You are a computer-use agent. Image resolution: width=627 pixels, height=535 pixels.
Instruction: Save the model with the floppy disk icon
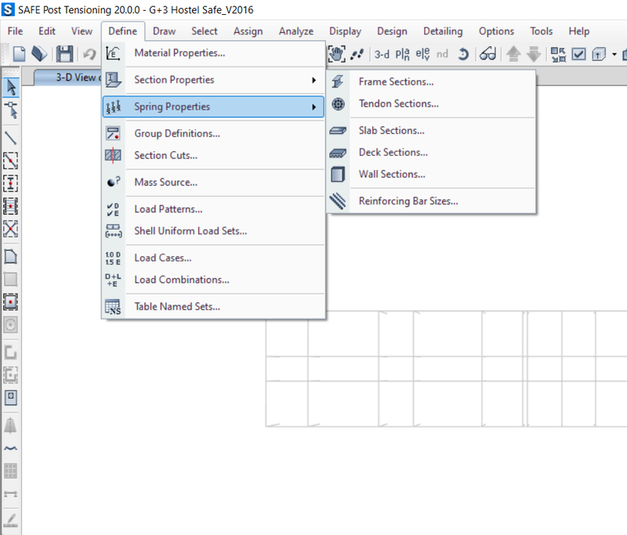pyautogui.click(x=64, y=54)
